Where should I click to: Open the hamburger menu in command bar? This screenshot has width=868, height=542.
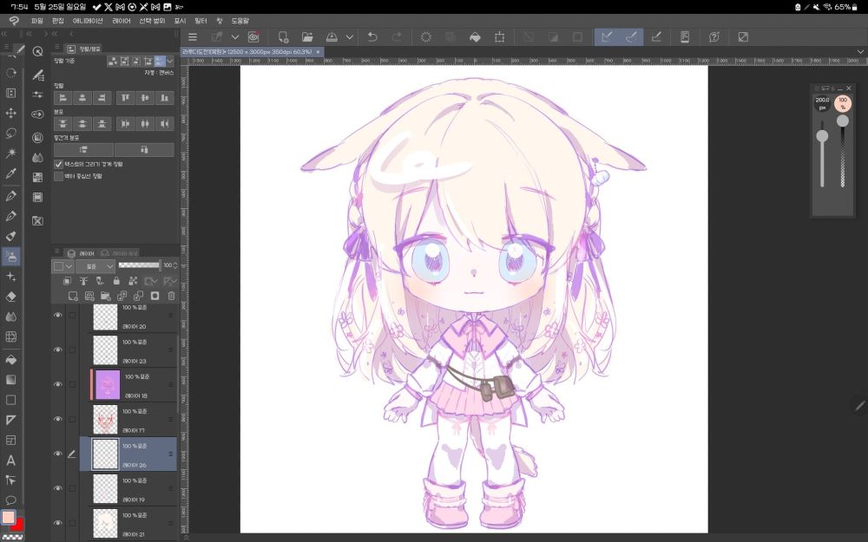point(193,37)
